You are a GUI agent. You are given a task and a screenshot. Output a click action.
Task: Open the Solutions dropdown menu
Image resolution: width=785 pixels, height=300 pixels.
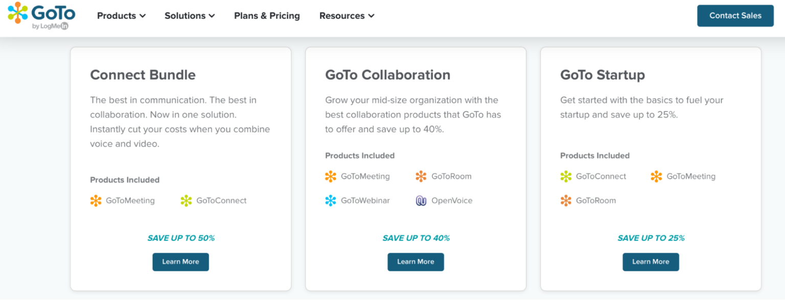190,16
